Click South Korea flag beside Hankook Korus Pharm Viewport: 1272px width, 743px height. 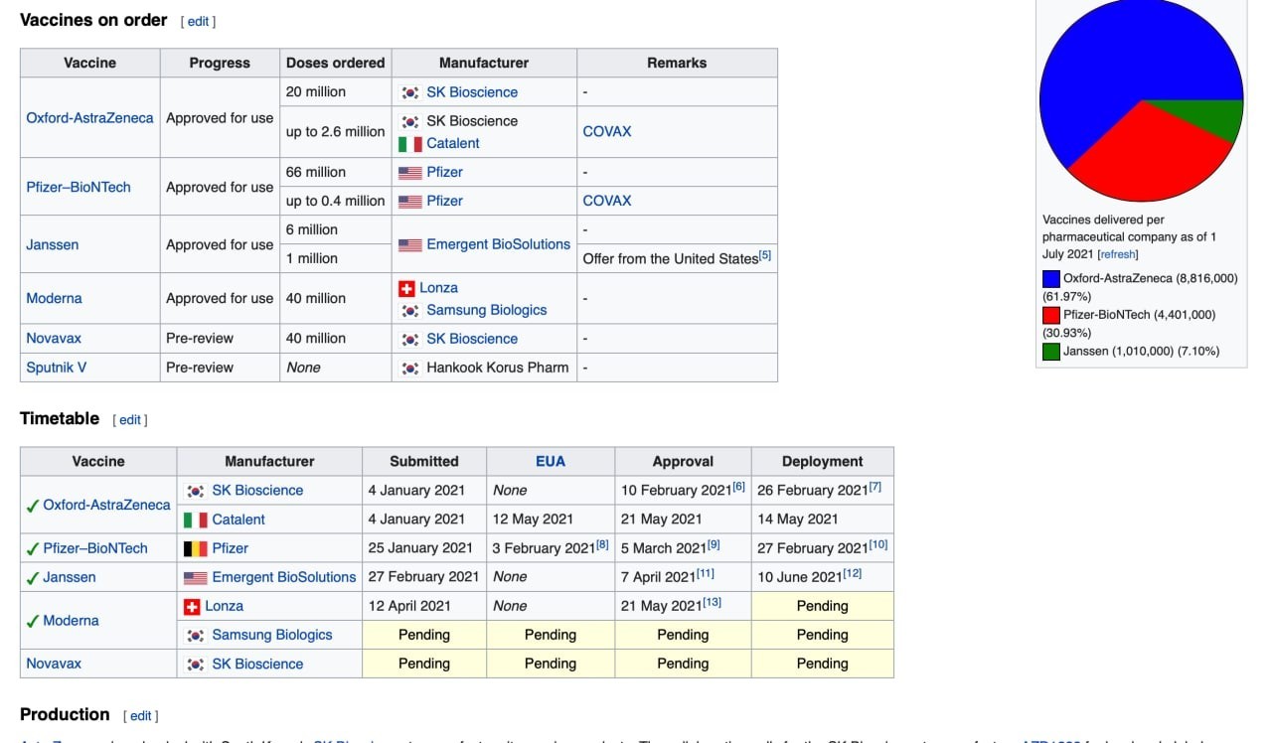(409, 368)
